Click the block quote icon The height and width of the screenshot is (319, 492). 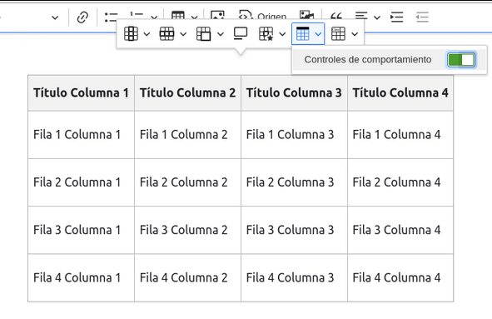point(336,17)
